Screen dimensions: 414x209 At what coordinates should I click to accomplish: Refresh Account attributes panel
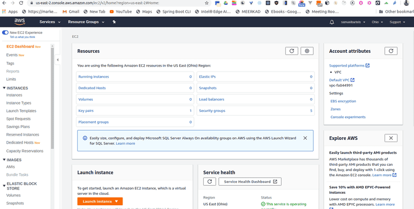pyautogui.click(x=391, y=51)
